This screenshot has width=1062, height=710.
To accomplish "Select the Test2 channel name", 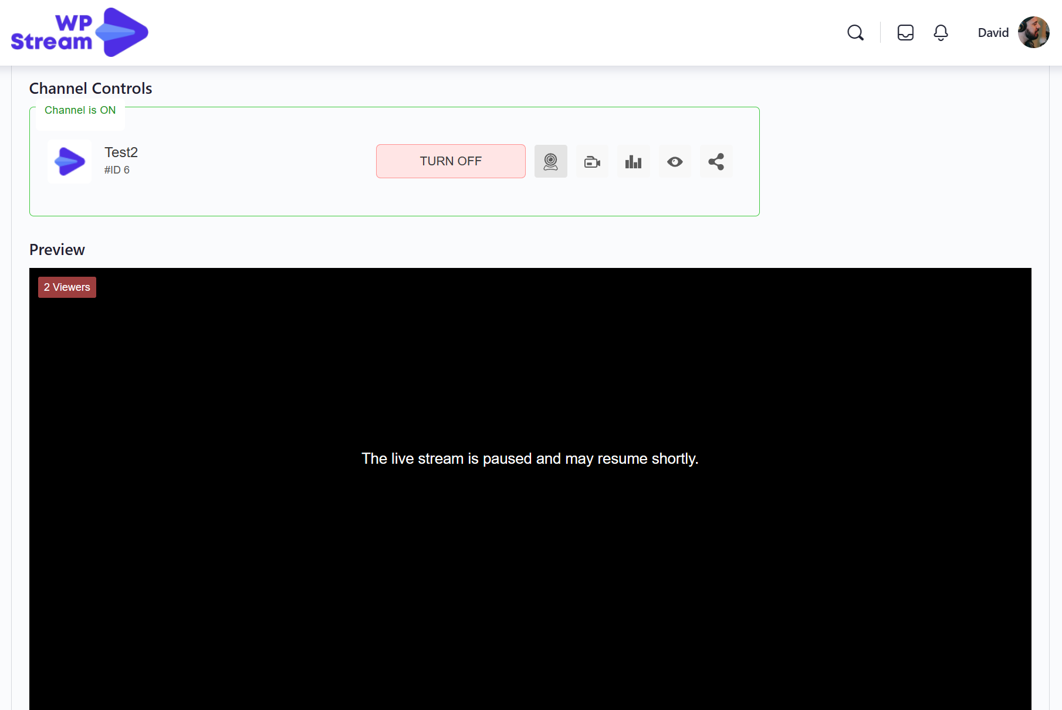I will tap(121, 152).
